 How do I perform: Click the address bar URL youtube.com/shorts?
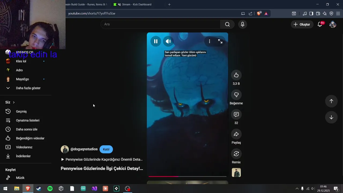click(x=92, y=13)
